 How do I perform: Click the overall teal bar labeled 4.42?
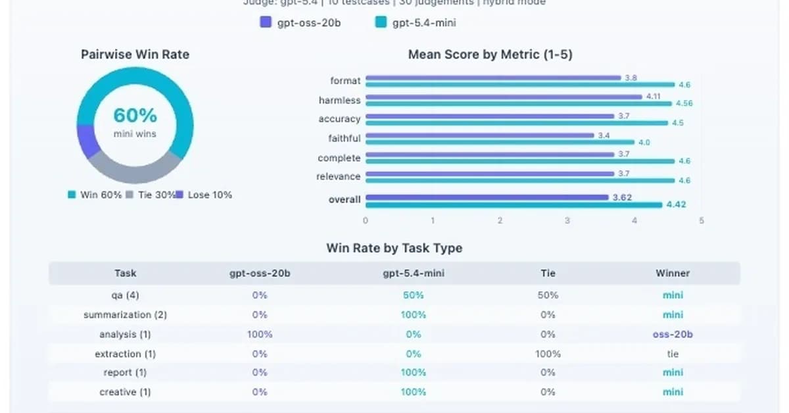(x=514, y=205)
